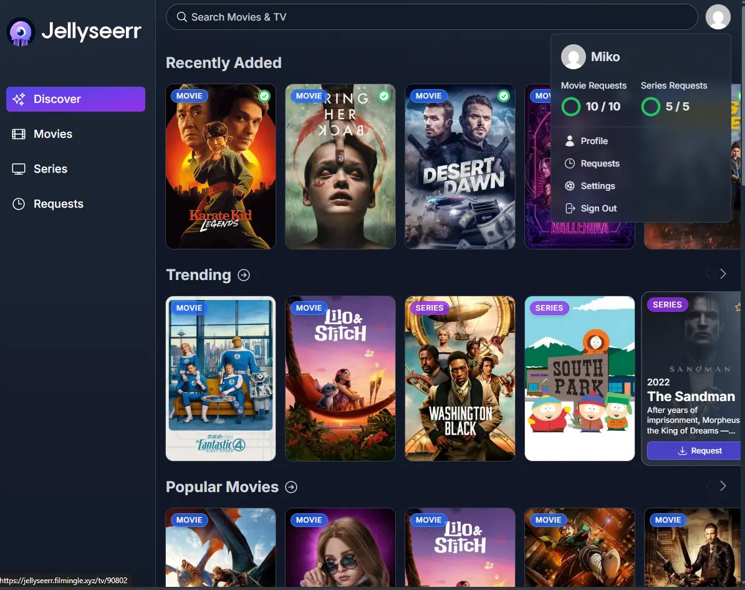Image resolution: width=745 pixels, height=590 pixels.
Task: Click the Trending row left chevron
Action: click(708, 274)
